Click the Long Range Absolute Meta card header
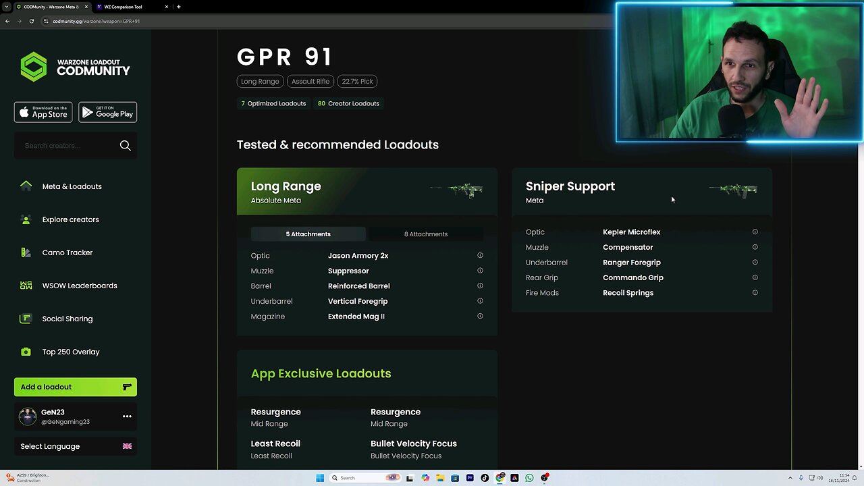Viewport: 864px width, 486px height. tap(367, 191)
